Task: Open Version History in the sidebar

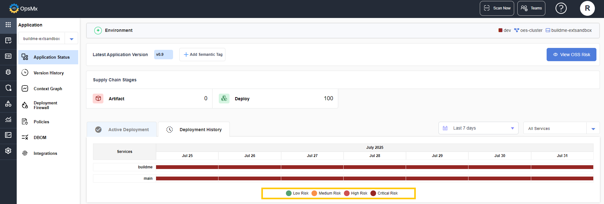Action: [49, 73]
